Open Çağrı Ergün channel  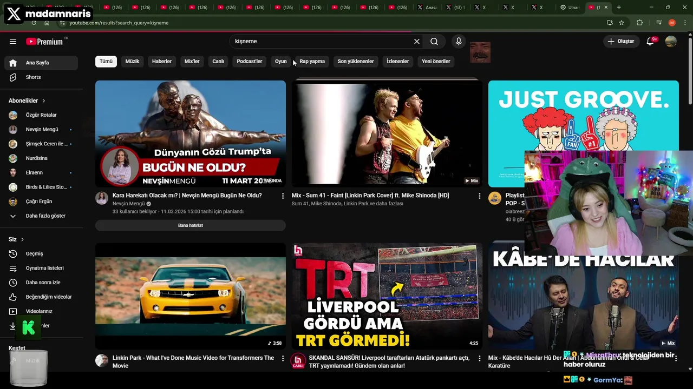click(41, 202)
